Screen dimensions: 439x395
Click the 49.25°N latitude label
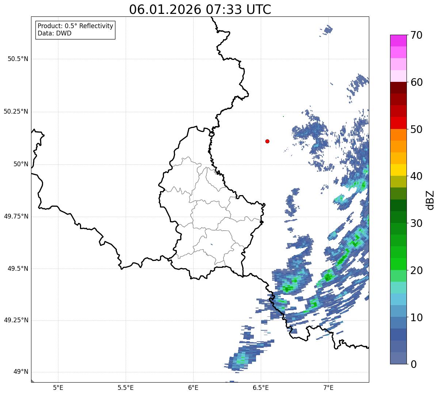coord(16,320)
